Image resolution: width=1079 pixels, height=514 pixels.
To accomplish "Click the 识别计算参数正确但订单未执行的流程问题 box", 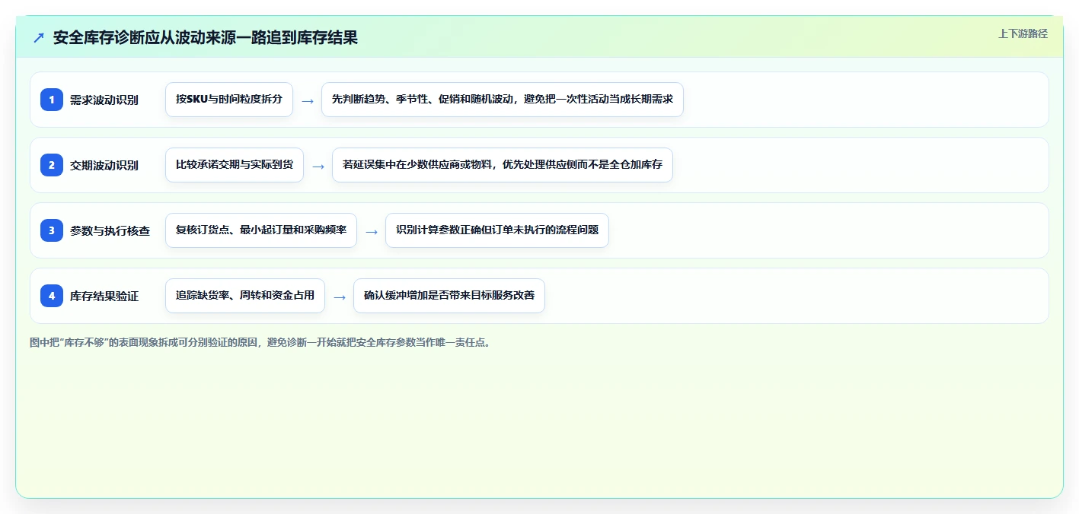I will click(x=497, y=230).
